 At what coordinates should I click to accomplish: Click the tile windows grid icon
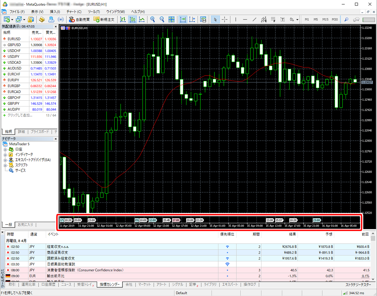(x=172, y=19)
